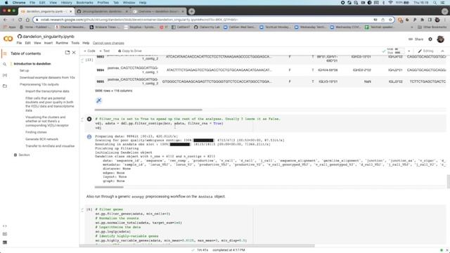The width and height of the screenshot is (450, 253).
Task: Bookmark this page with star icon
Action: tap(390, 20)
